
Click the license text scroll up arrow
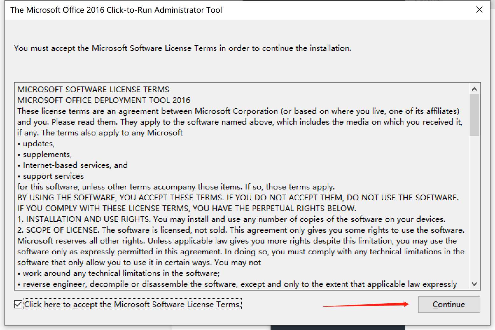pyautogui.click(x=474, y=89)
